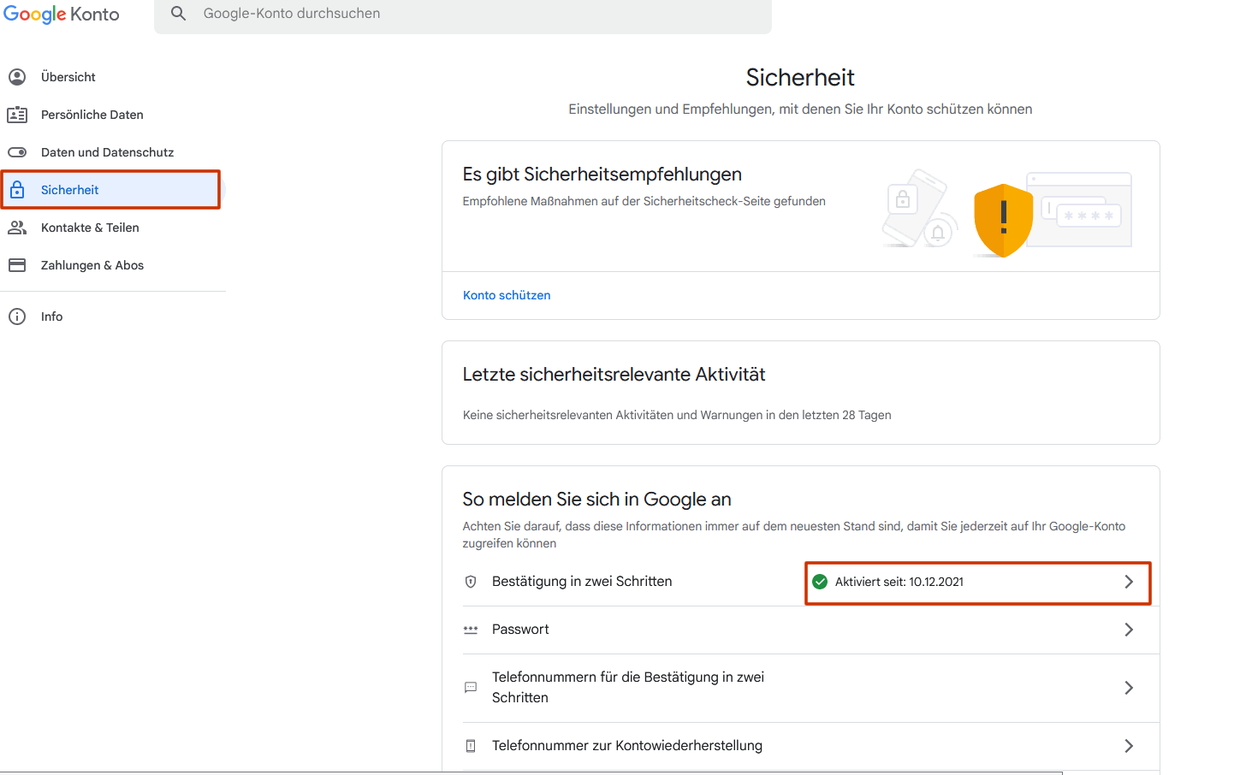Expand the Telefonnummer zur Kontowiederherstellung chevron
This screenshot has width=1240, height=775.
[x=1129, y=746]
